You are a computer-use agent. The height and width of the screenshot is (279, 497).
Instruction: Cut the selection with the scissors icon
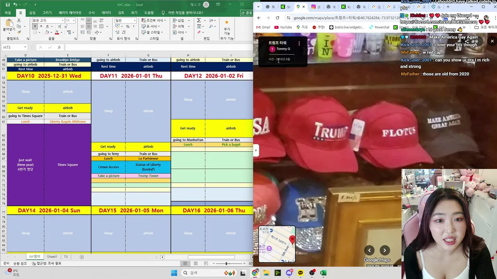19,21
